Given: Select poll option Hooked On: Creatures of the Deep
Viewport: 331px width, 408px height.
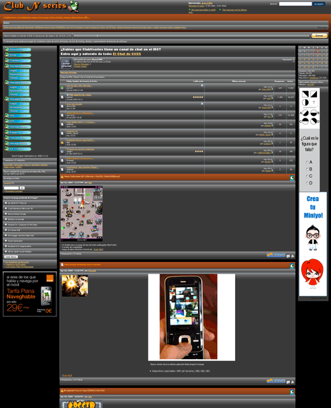Looking at the screenshot, I should [6, 225].
